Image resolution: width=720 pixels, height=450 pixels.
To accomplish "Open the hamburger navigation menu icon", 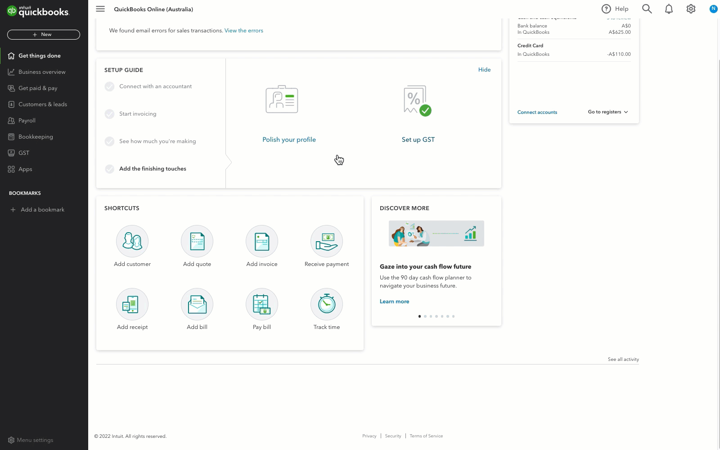I will click(x=100, y=9).
